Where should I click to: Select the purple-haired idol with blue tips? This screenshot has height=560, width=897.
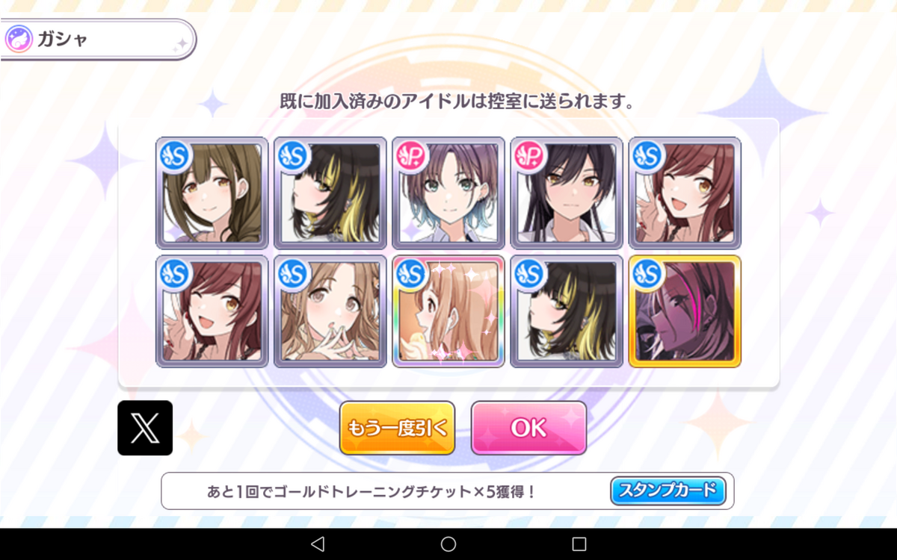click(449, 193)
